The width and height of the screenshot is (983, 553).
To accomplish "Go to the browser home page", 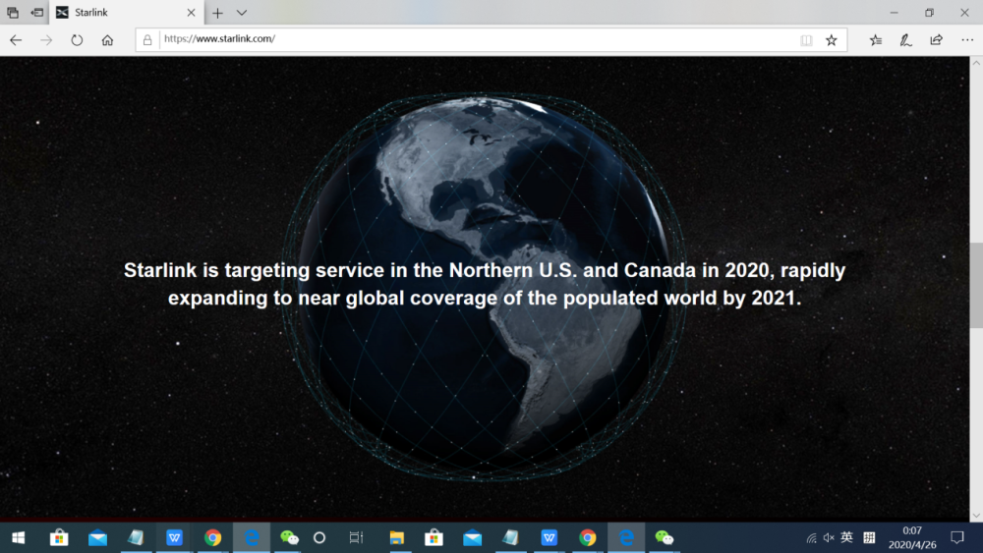I will coord(107,40).
